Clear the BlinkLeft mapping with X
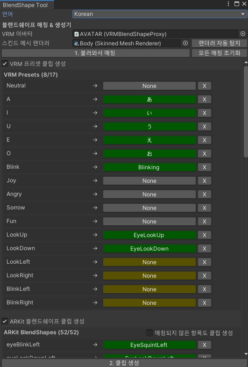Image resolution: width=248 pixels, height=367 pixels. [205, 289]
